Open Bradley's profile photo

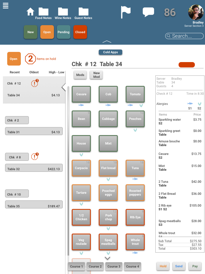pyautogui.click(x=196, y=12)
